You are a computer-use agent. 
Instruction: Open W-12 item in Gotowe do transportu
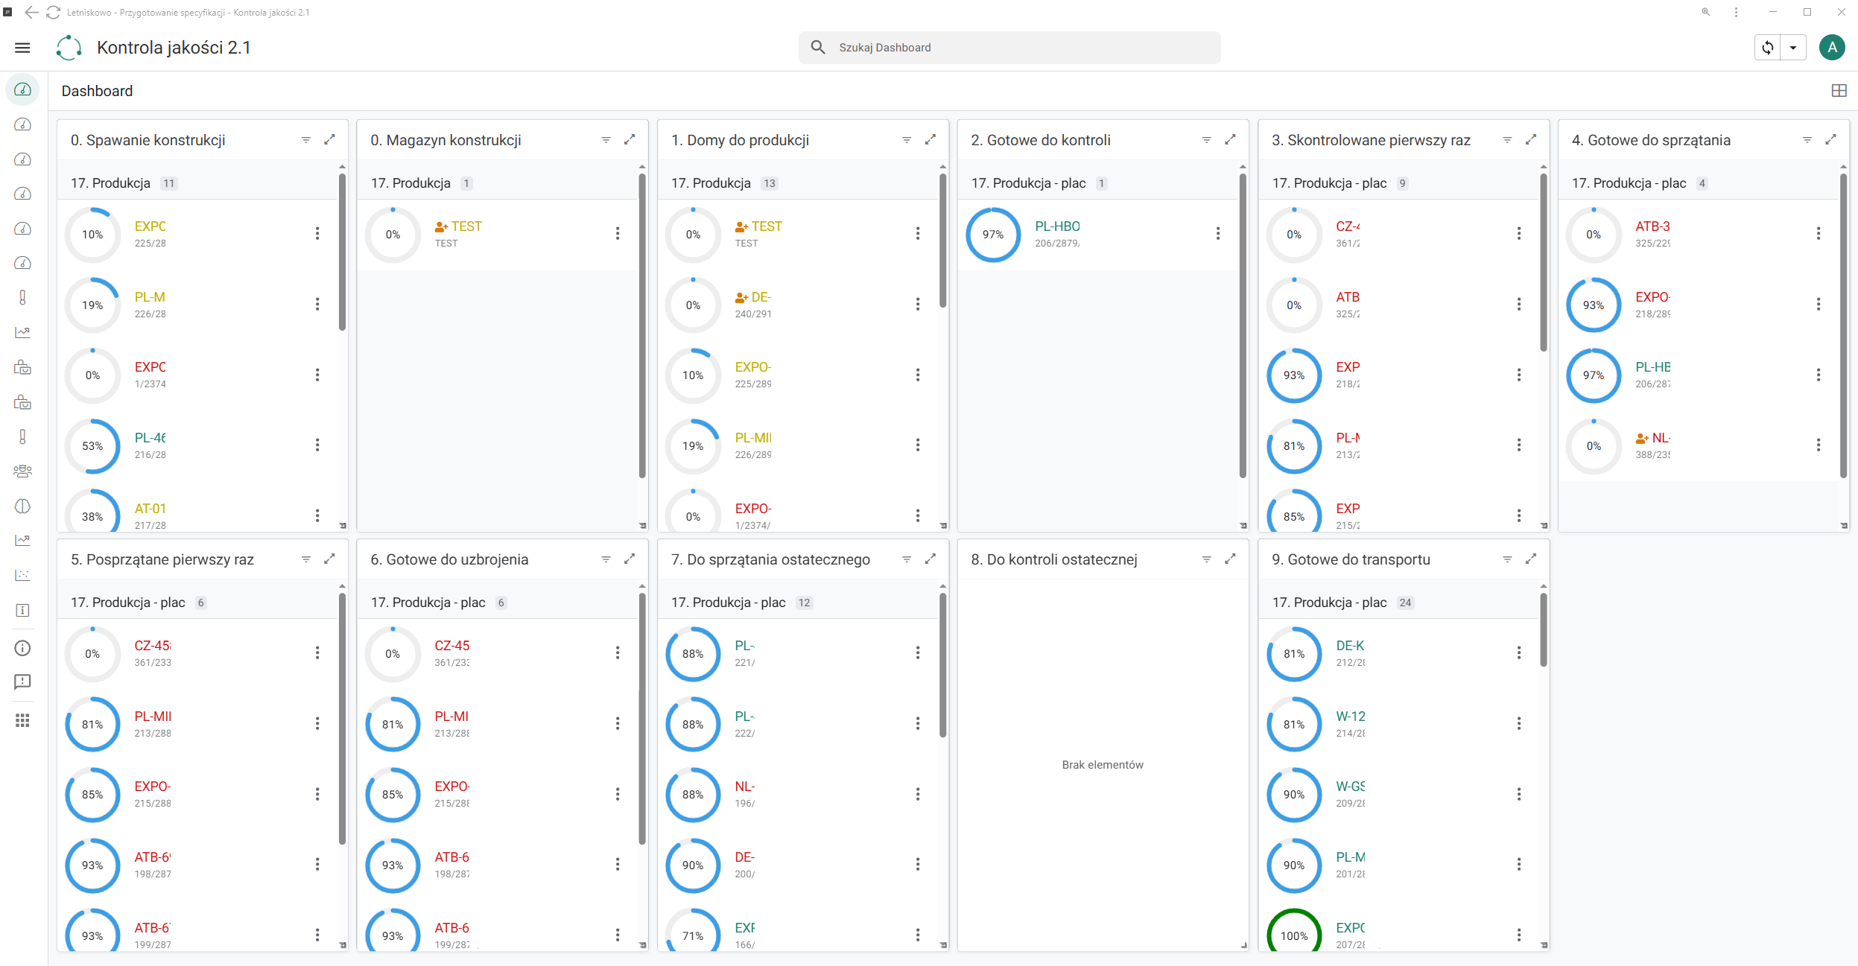pos(1350,716)
